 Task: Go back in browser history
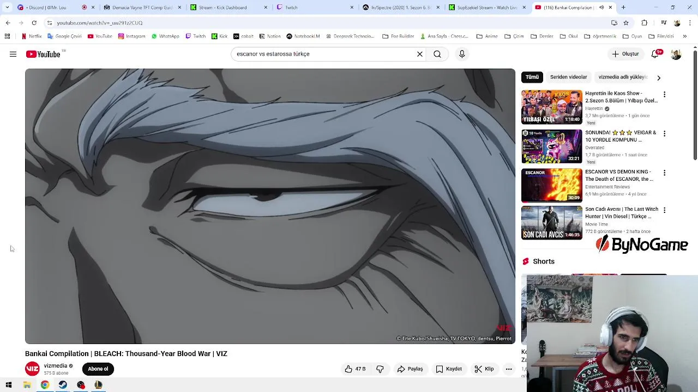coord(8,23)
